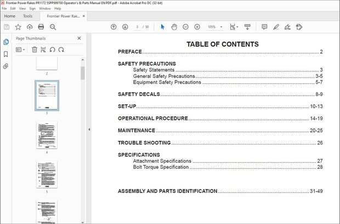340x224 pixels.
Task: Close the Page Thumbnails panel
Action: pyautogui.click(x=79, y=38)
